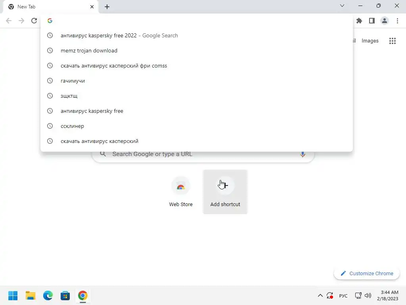The width and height of the screenshot is (406, 305).
Task: Reload the current page
Action: pos(34,21)
